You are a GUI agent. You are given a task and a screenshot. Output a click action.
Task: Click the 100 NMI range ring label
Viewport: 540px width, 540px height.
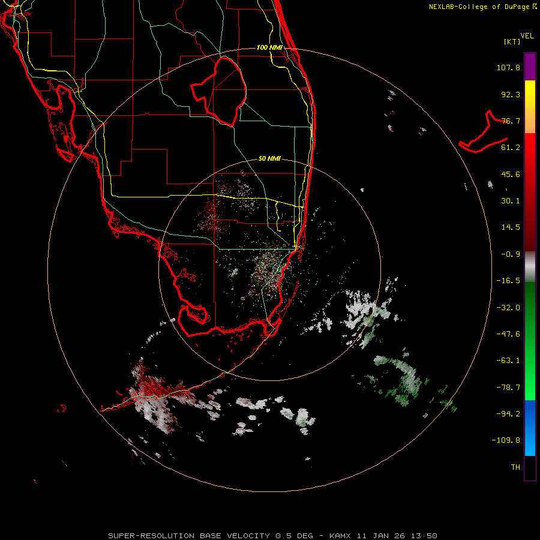click(269, 47)
